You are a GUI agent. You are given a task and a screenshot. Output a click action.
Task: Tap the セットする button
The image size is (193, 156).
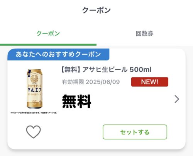point(135,132)
